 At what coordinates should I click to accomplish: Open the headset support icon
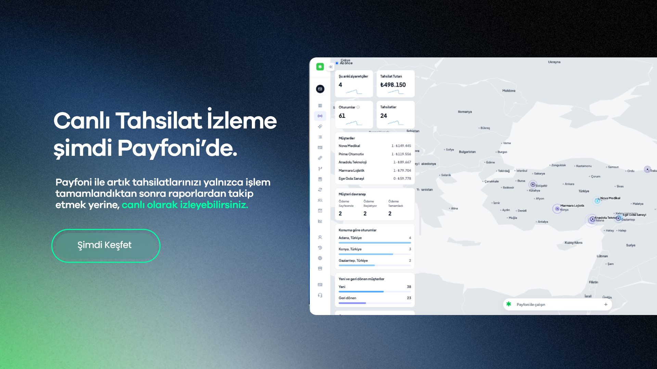320,295
